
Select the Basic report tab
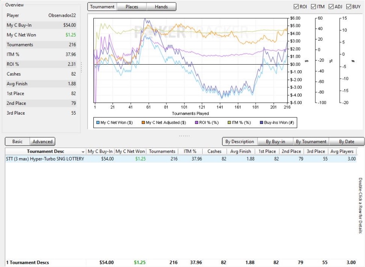(x=17, y=141)
